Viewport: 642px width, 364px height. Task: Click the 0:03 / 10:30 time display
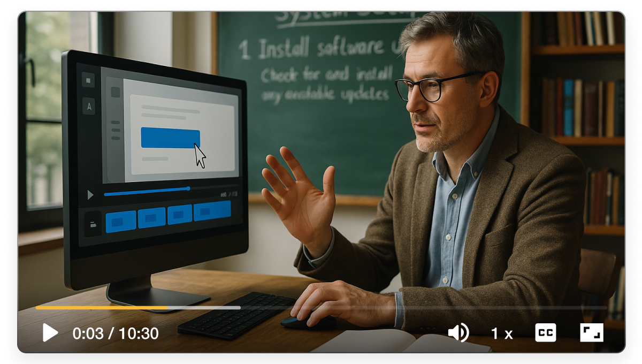click(115, 334)
